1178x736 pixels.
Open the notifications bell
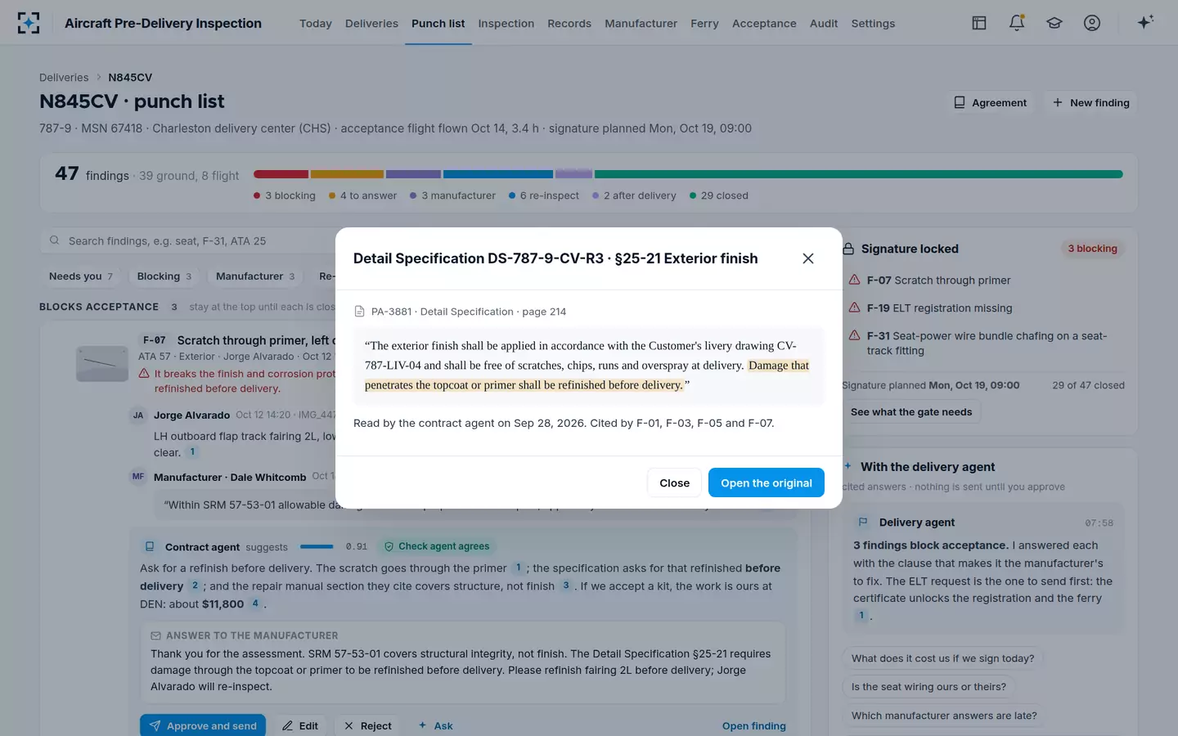pos(1017,23)
